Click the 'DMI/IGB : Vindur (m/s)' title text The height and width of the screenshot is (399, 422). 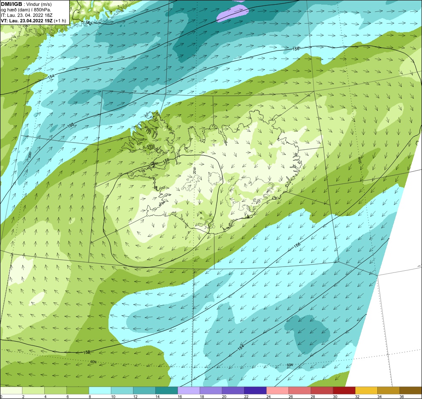click(x=26, y=4)
